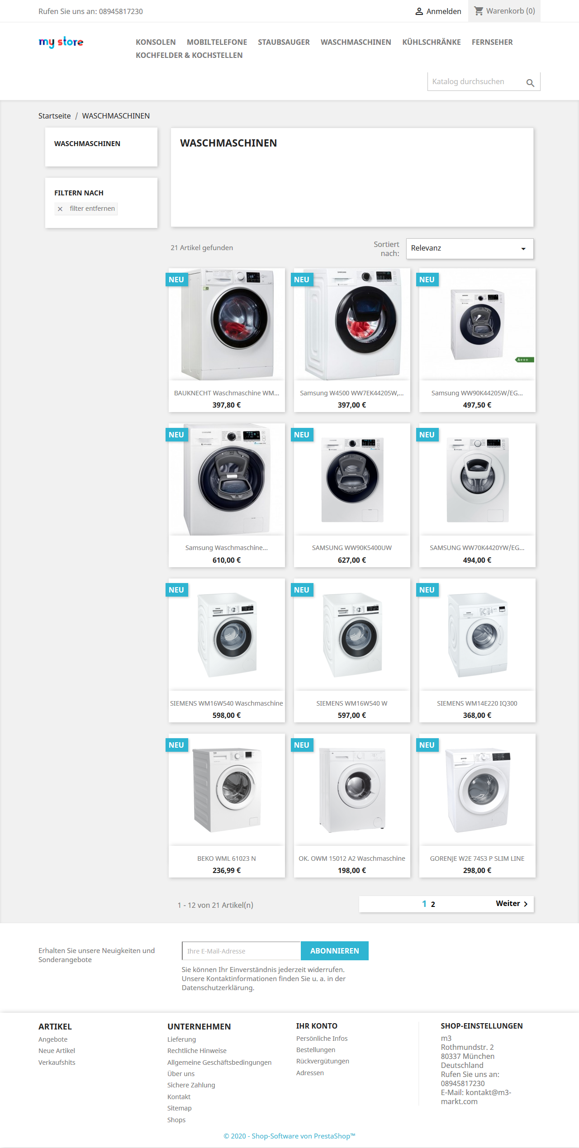Go to page 2 of results
This screenshot has height=1148, width=579.
click(x=433, y=904)
